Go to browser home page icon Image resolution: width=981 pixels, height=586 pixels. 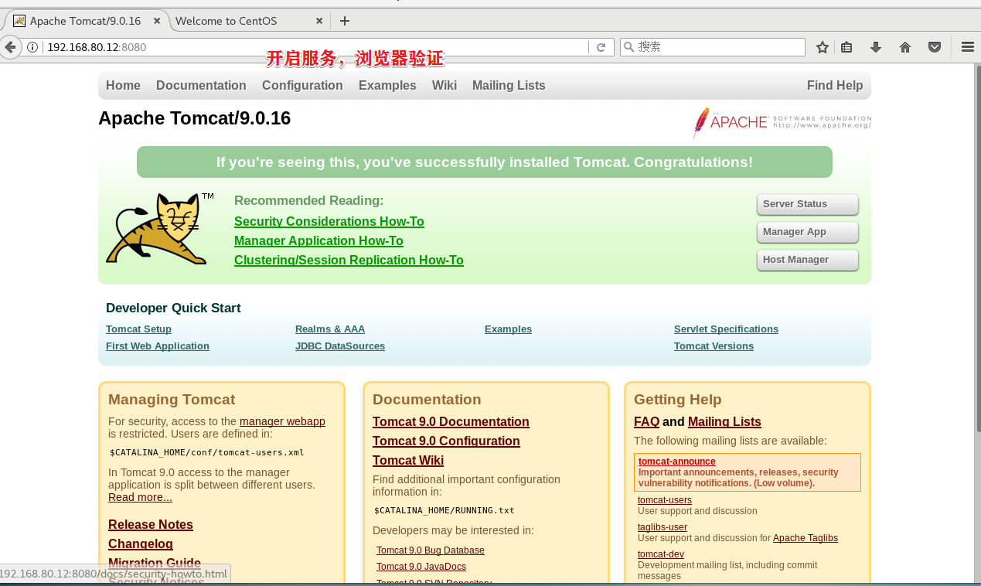[905, 47]
